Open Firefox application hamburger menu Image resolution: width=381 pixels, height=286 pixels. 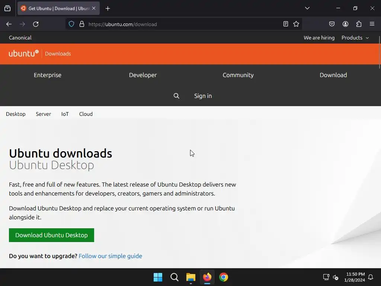click(x=372, y=24)
